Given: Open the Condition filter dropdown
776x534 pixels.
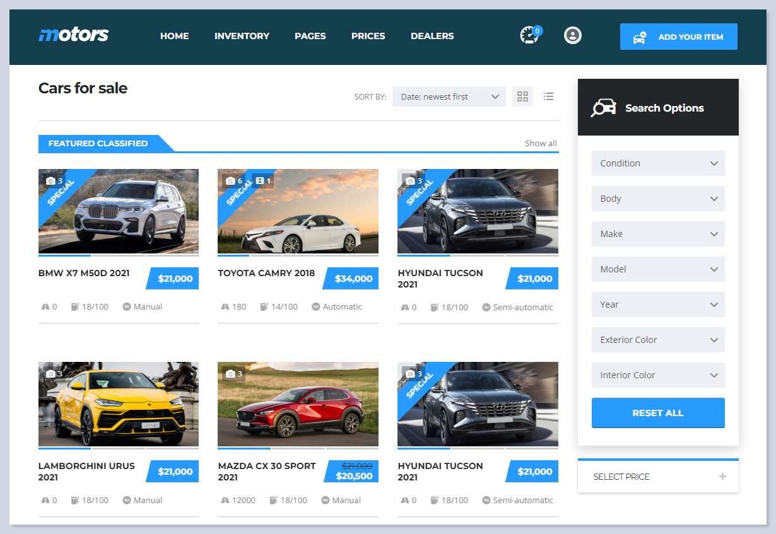Looking at the screenshot, I should pos(657,163).
